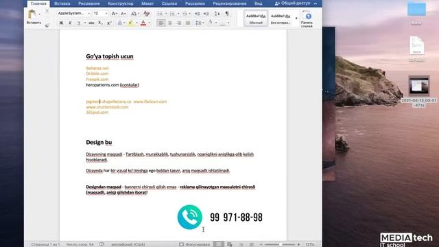Click the Format Painter brush icon
This screenshot has width=439, height=247.
click(47, 25)
